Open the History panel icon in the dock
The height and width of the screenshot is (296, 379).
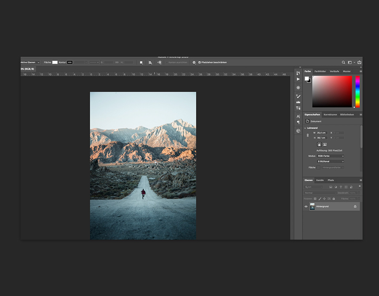pos(298,73)
